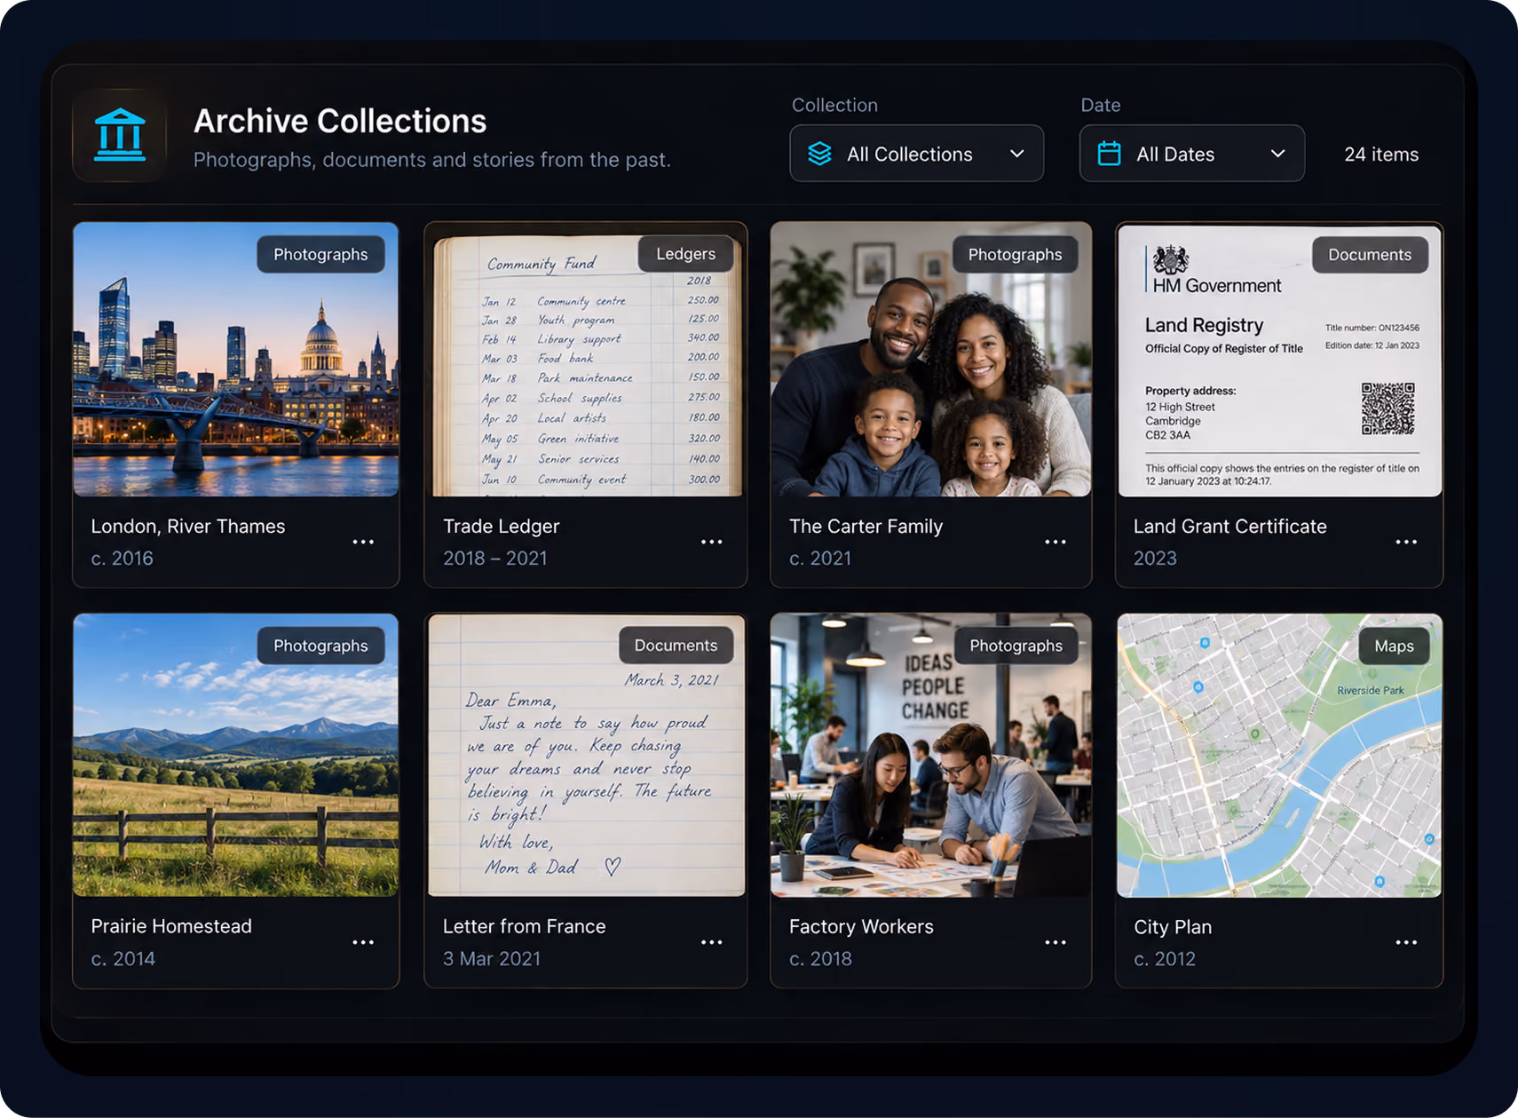Click the "London, River Thames" title
The image size is (1518, 1118).
[x=188, y=526]
